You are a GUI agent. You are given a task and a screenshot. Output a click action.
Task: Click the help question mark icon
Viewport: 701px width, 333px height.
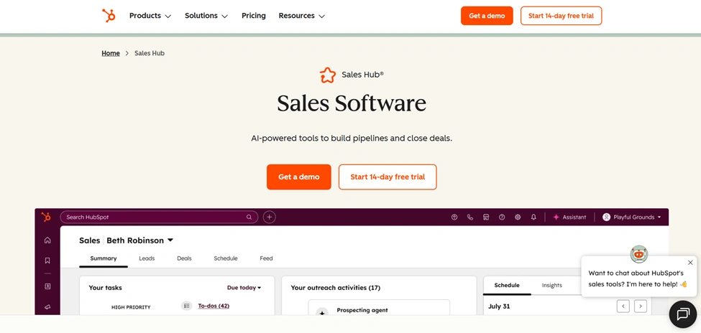pos(502,217)
